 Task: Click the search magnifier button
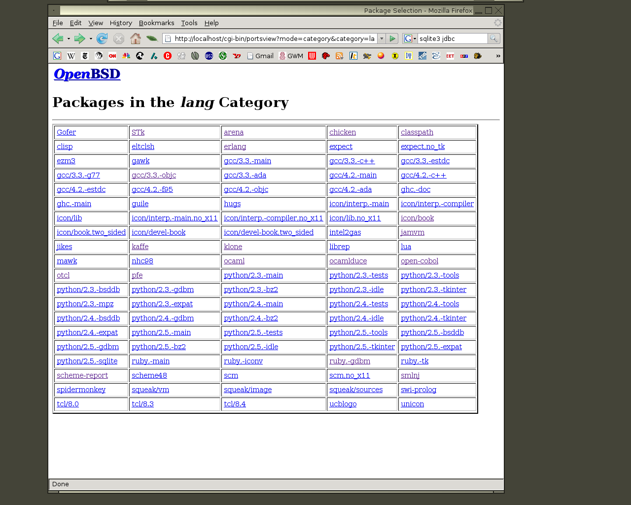point(493,38)
